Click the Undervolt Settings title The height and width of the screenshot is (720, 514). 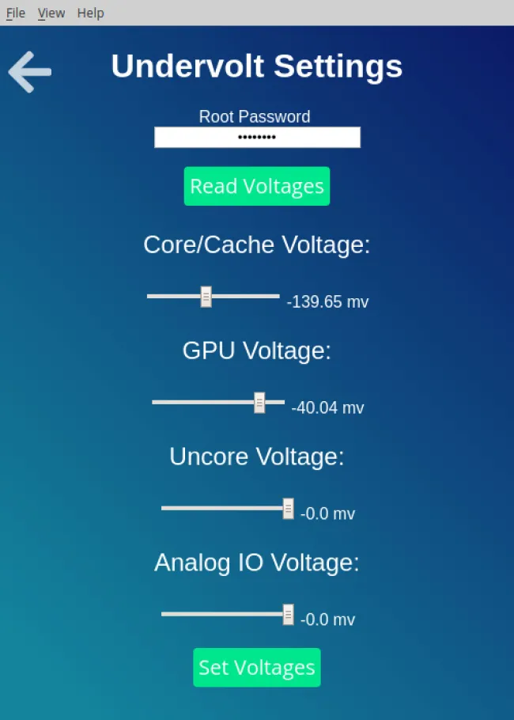coord(257,66)
